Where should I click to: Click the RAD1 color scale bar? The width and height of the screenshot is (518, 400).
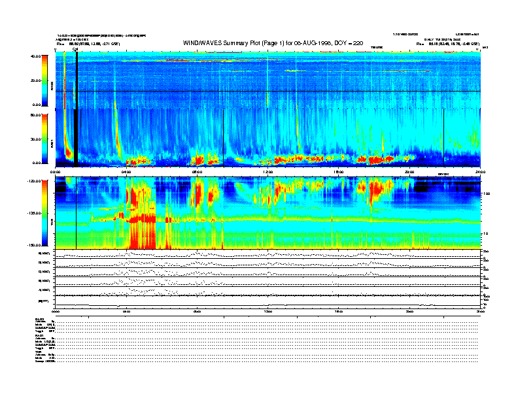click(x=44, y=139)
